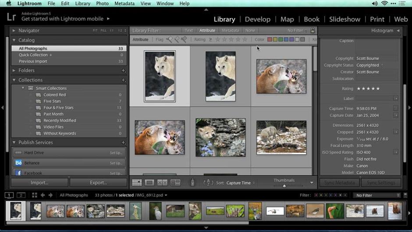Add a new collection with plus icon

tap(123, 80)
